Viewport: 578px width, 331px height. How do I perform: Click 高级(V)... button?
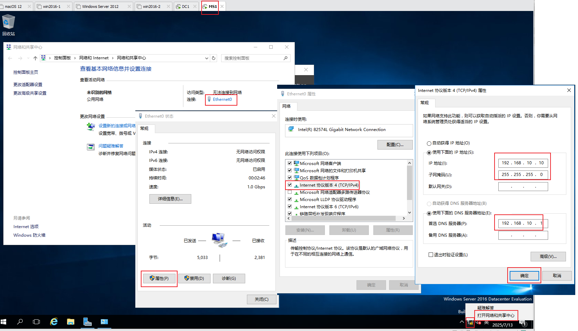click(x=548, y=257)
